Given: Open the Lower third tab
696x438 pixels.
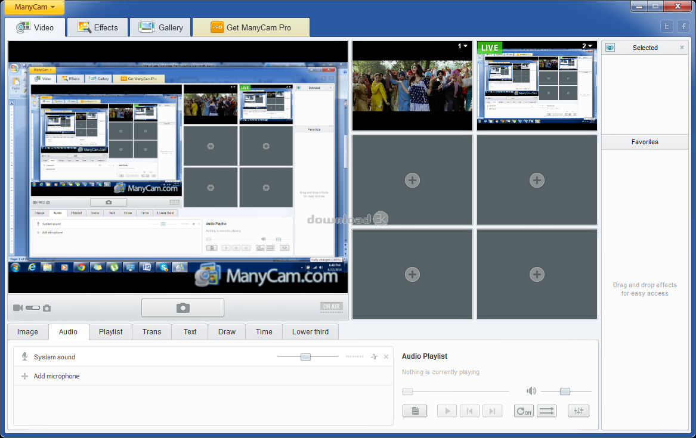Looking at the screenshot, I should [x=310, y=332].
